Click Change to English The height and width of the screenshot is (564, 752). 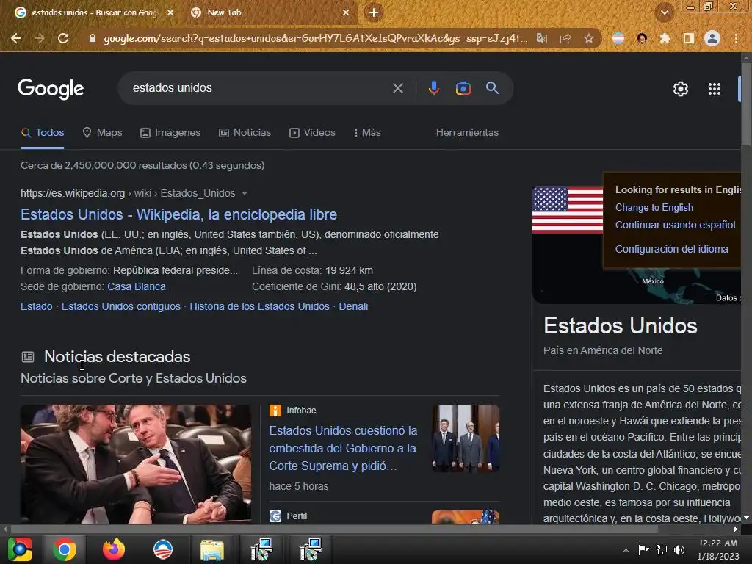click(654, 207)
